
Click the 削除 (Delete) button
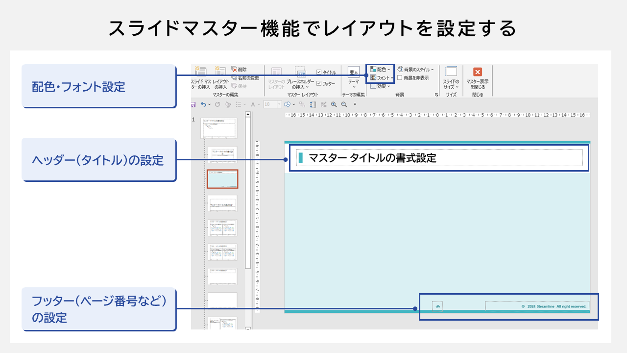[240, 69]
